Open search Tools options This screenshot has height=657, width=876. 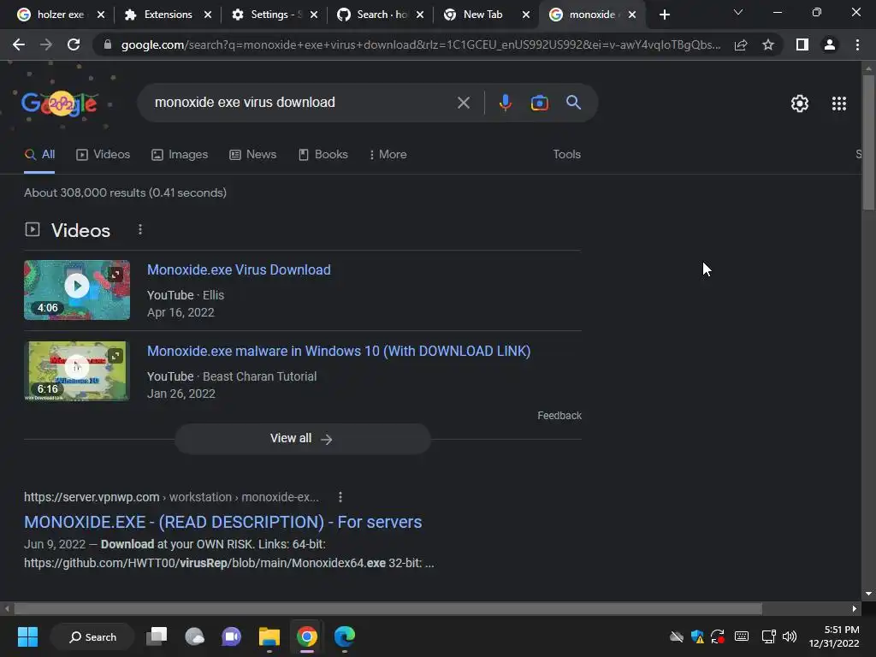[x=566, y=154]
